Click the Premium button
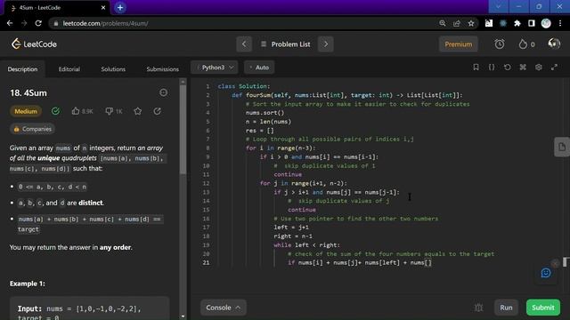Image resolution: width=570 pixels, height=320 pixels. (x=458, y=44)
